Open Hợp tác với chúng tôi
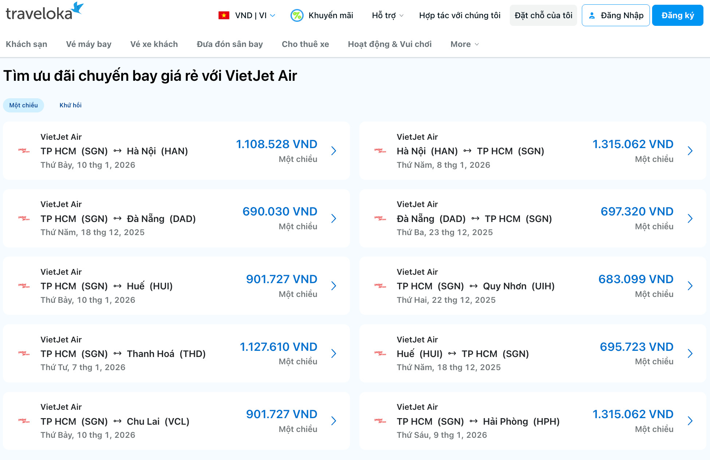The width and height of the screenshot is (710, 460). pyautogui.click(x=459, y=15)
